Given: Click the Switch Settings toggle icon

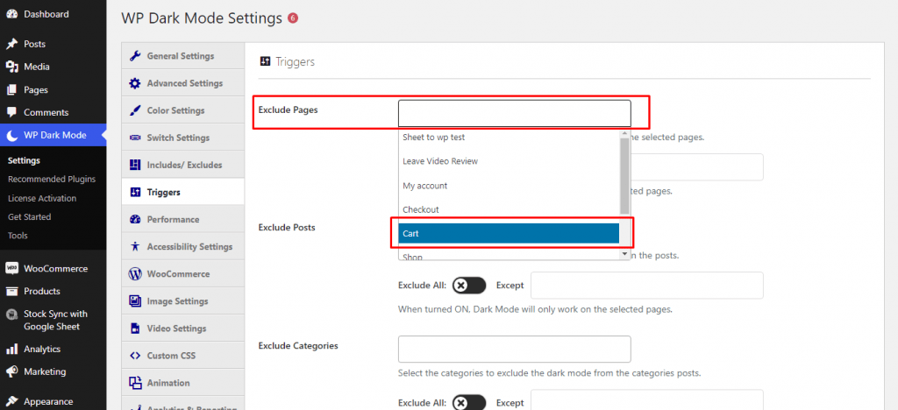Looking at the screenshot, I should click(x=135, y=138).
